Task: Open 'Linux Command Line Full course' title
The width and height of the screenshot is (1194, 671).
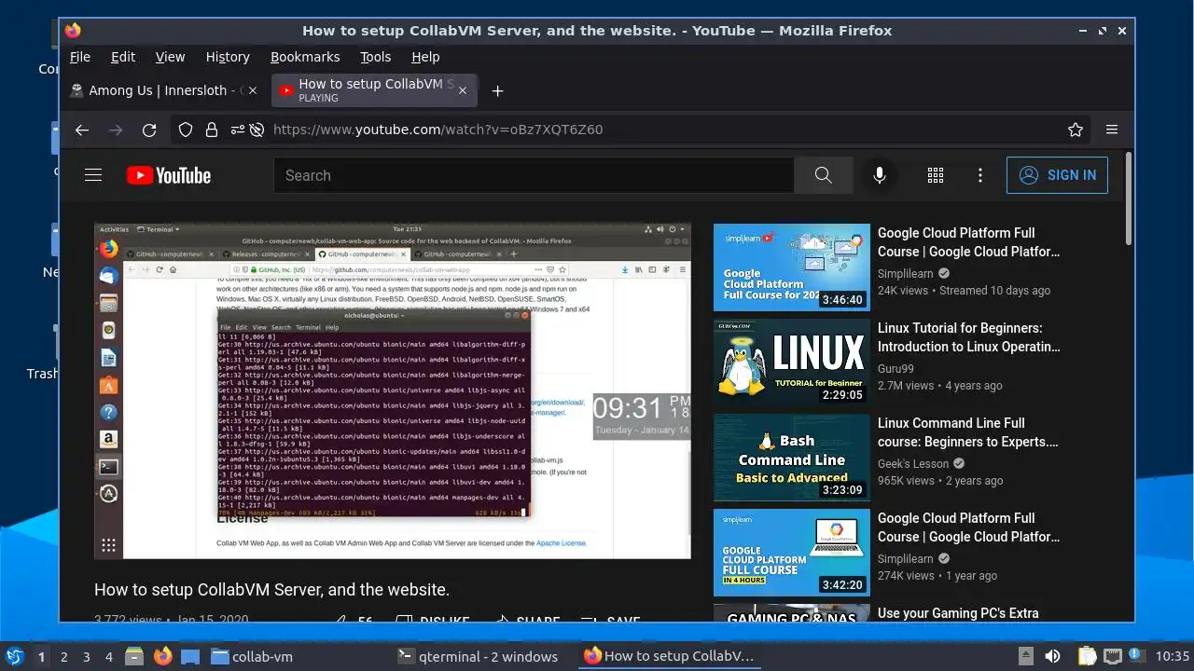Action: coord(968,432)
